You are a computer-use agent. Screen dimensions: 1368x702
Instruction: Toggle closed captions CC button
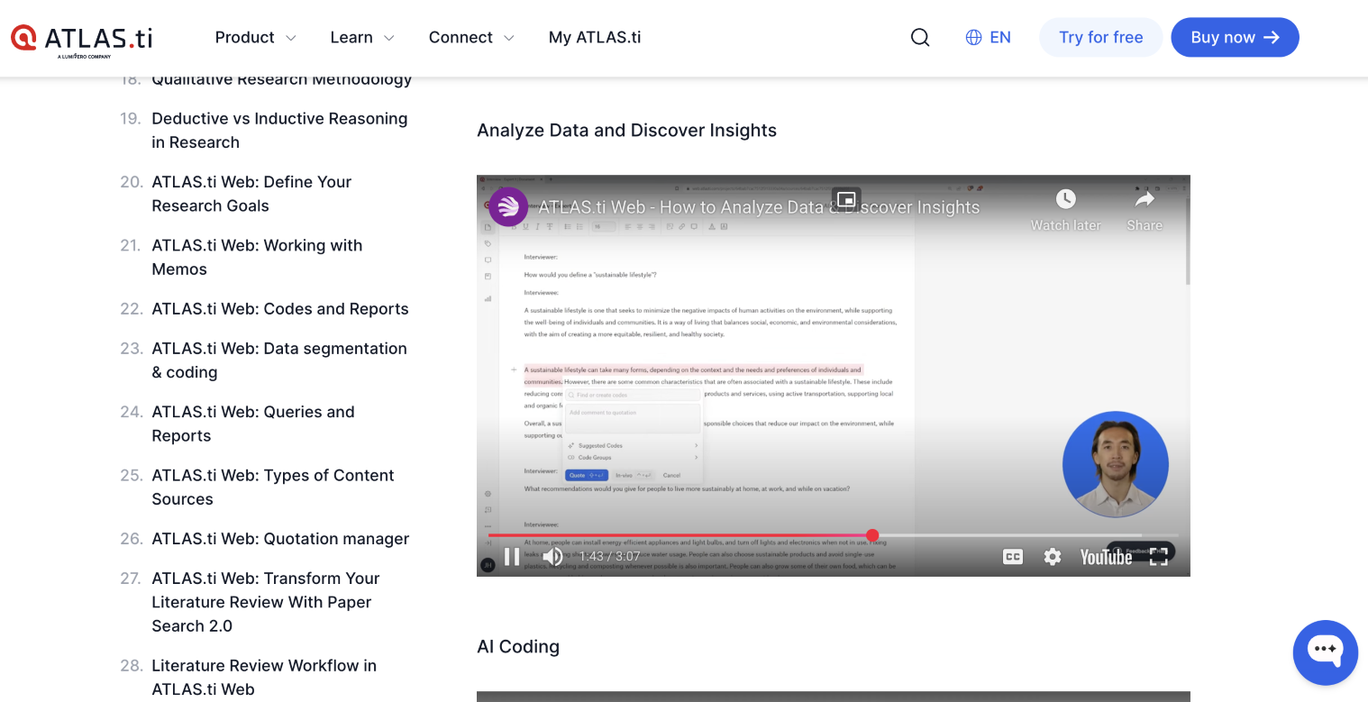[x=1013, y=557]
